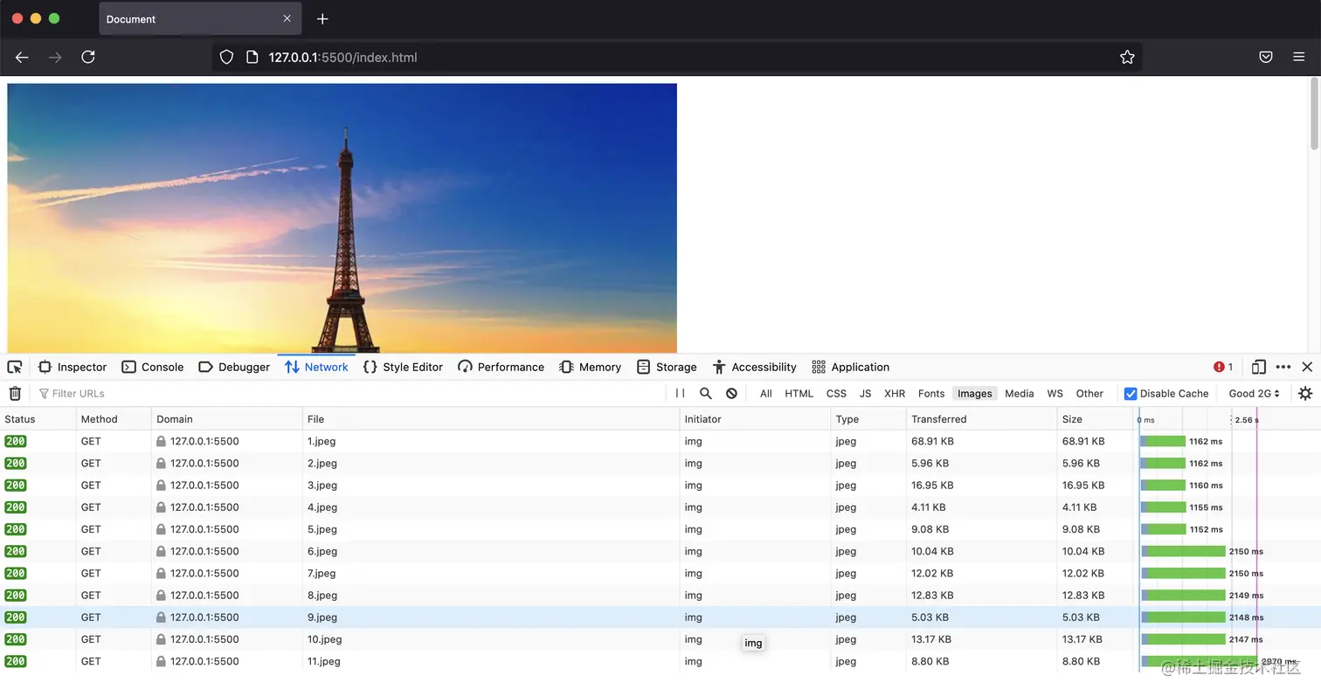Viewport: 1321px width, 696px height.
Task: Close the developer tools panel
Action: pyautogui.click(x=1307, y=367)
